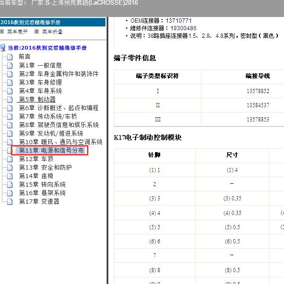Screen dimensions: 284x284
Task: Click the 端子零件信息 heading
Action: click(135, 58)
